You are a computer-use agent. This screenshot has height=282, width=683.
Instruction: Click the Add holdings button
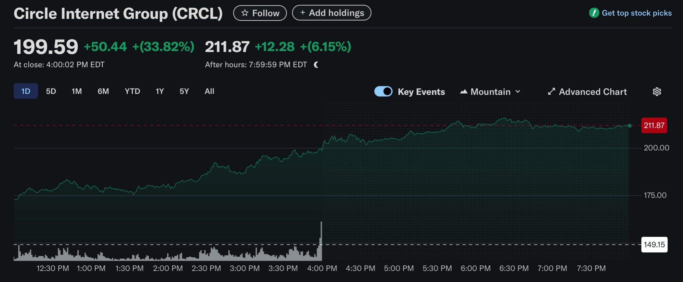tap(331, 13)
